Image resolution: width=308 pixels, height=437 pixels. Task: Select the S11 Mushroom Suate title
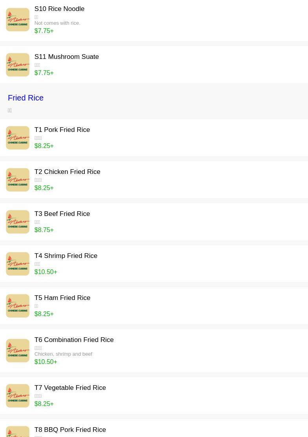point(66,57)
